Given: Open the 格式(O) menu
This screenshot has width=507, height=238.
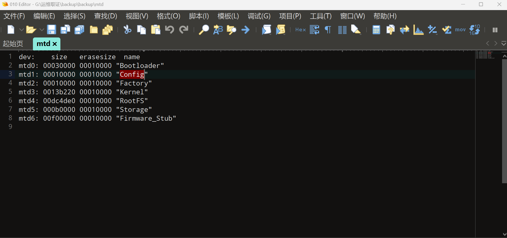Looking at the screenshot, I should coord(169,16).
